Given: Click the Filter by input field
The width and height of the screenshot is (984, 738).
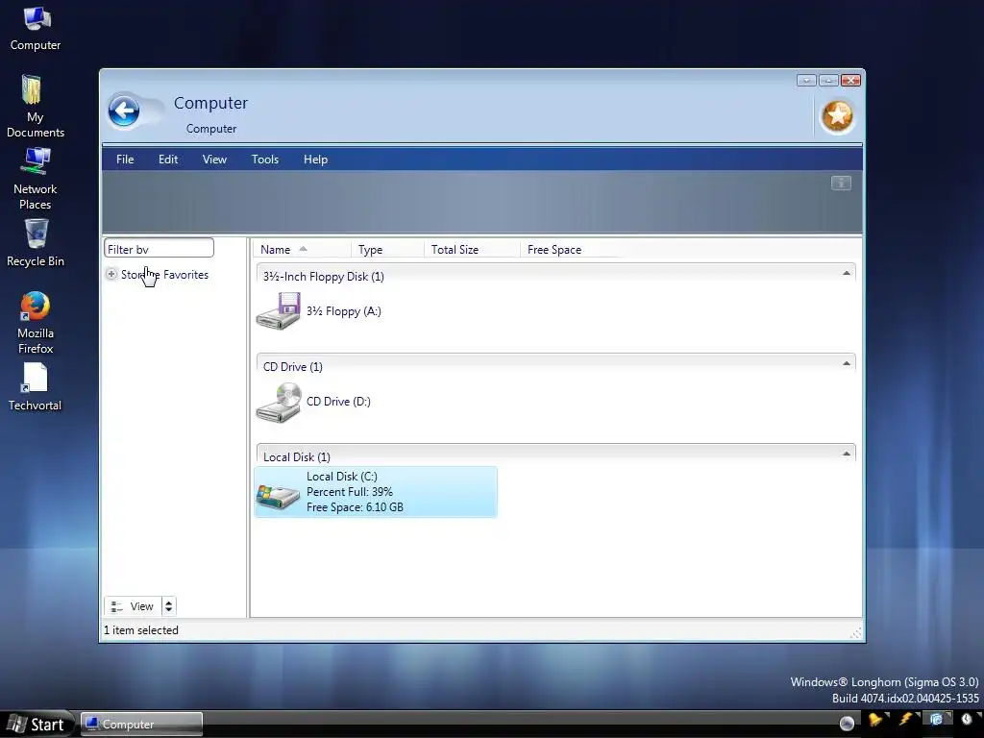Looking at the screenshot, I should (159, 249).
